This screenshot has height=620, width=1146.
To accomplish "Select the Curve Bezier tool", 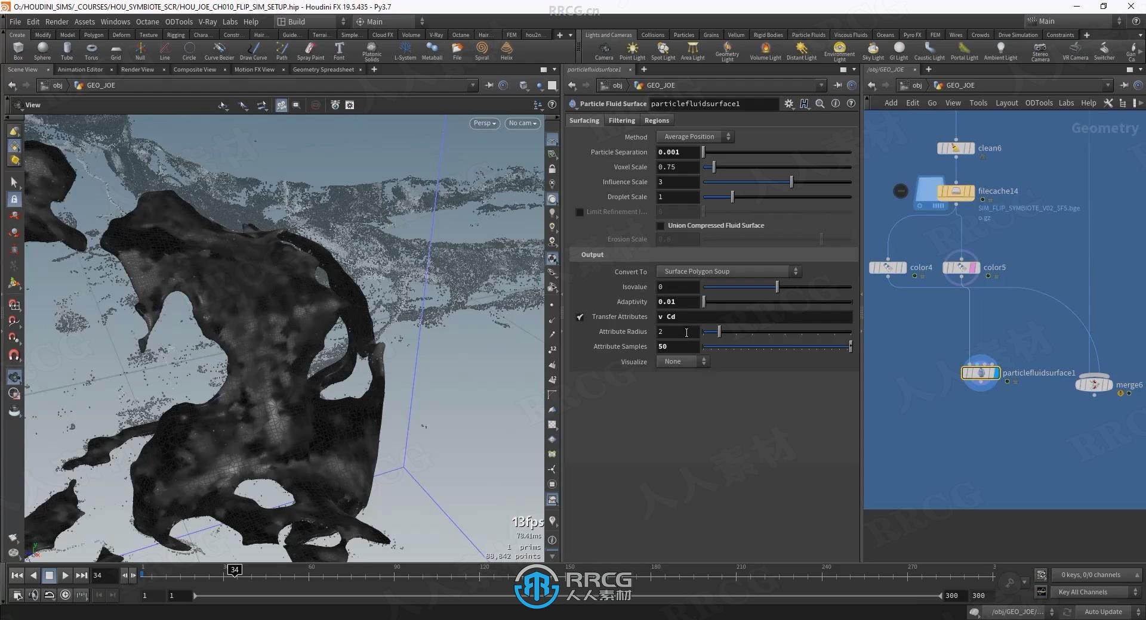I will 219,51.
